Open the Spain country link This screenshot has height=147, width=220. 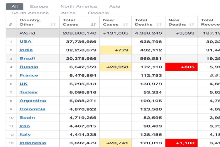[27, 118]
